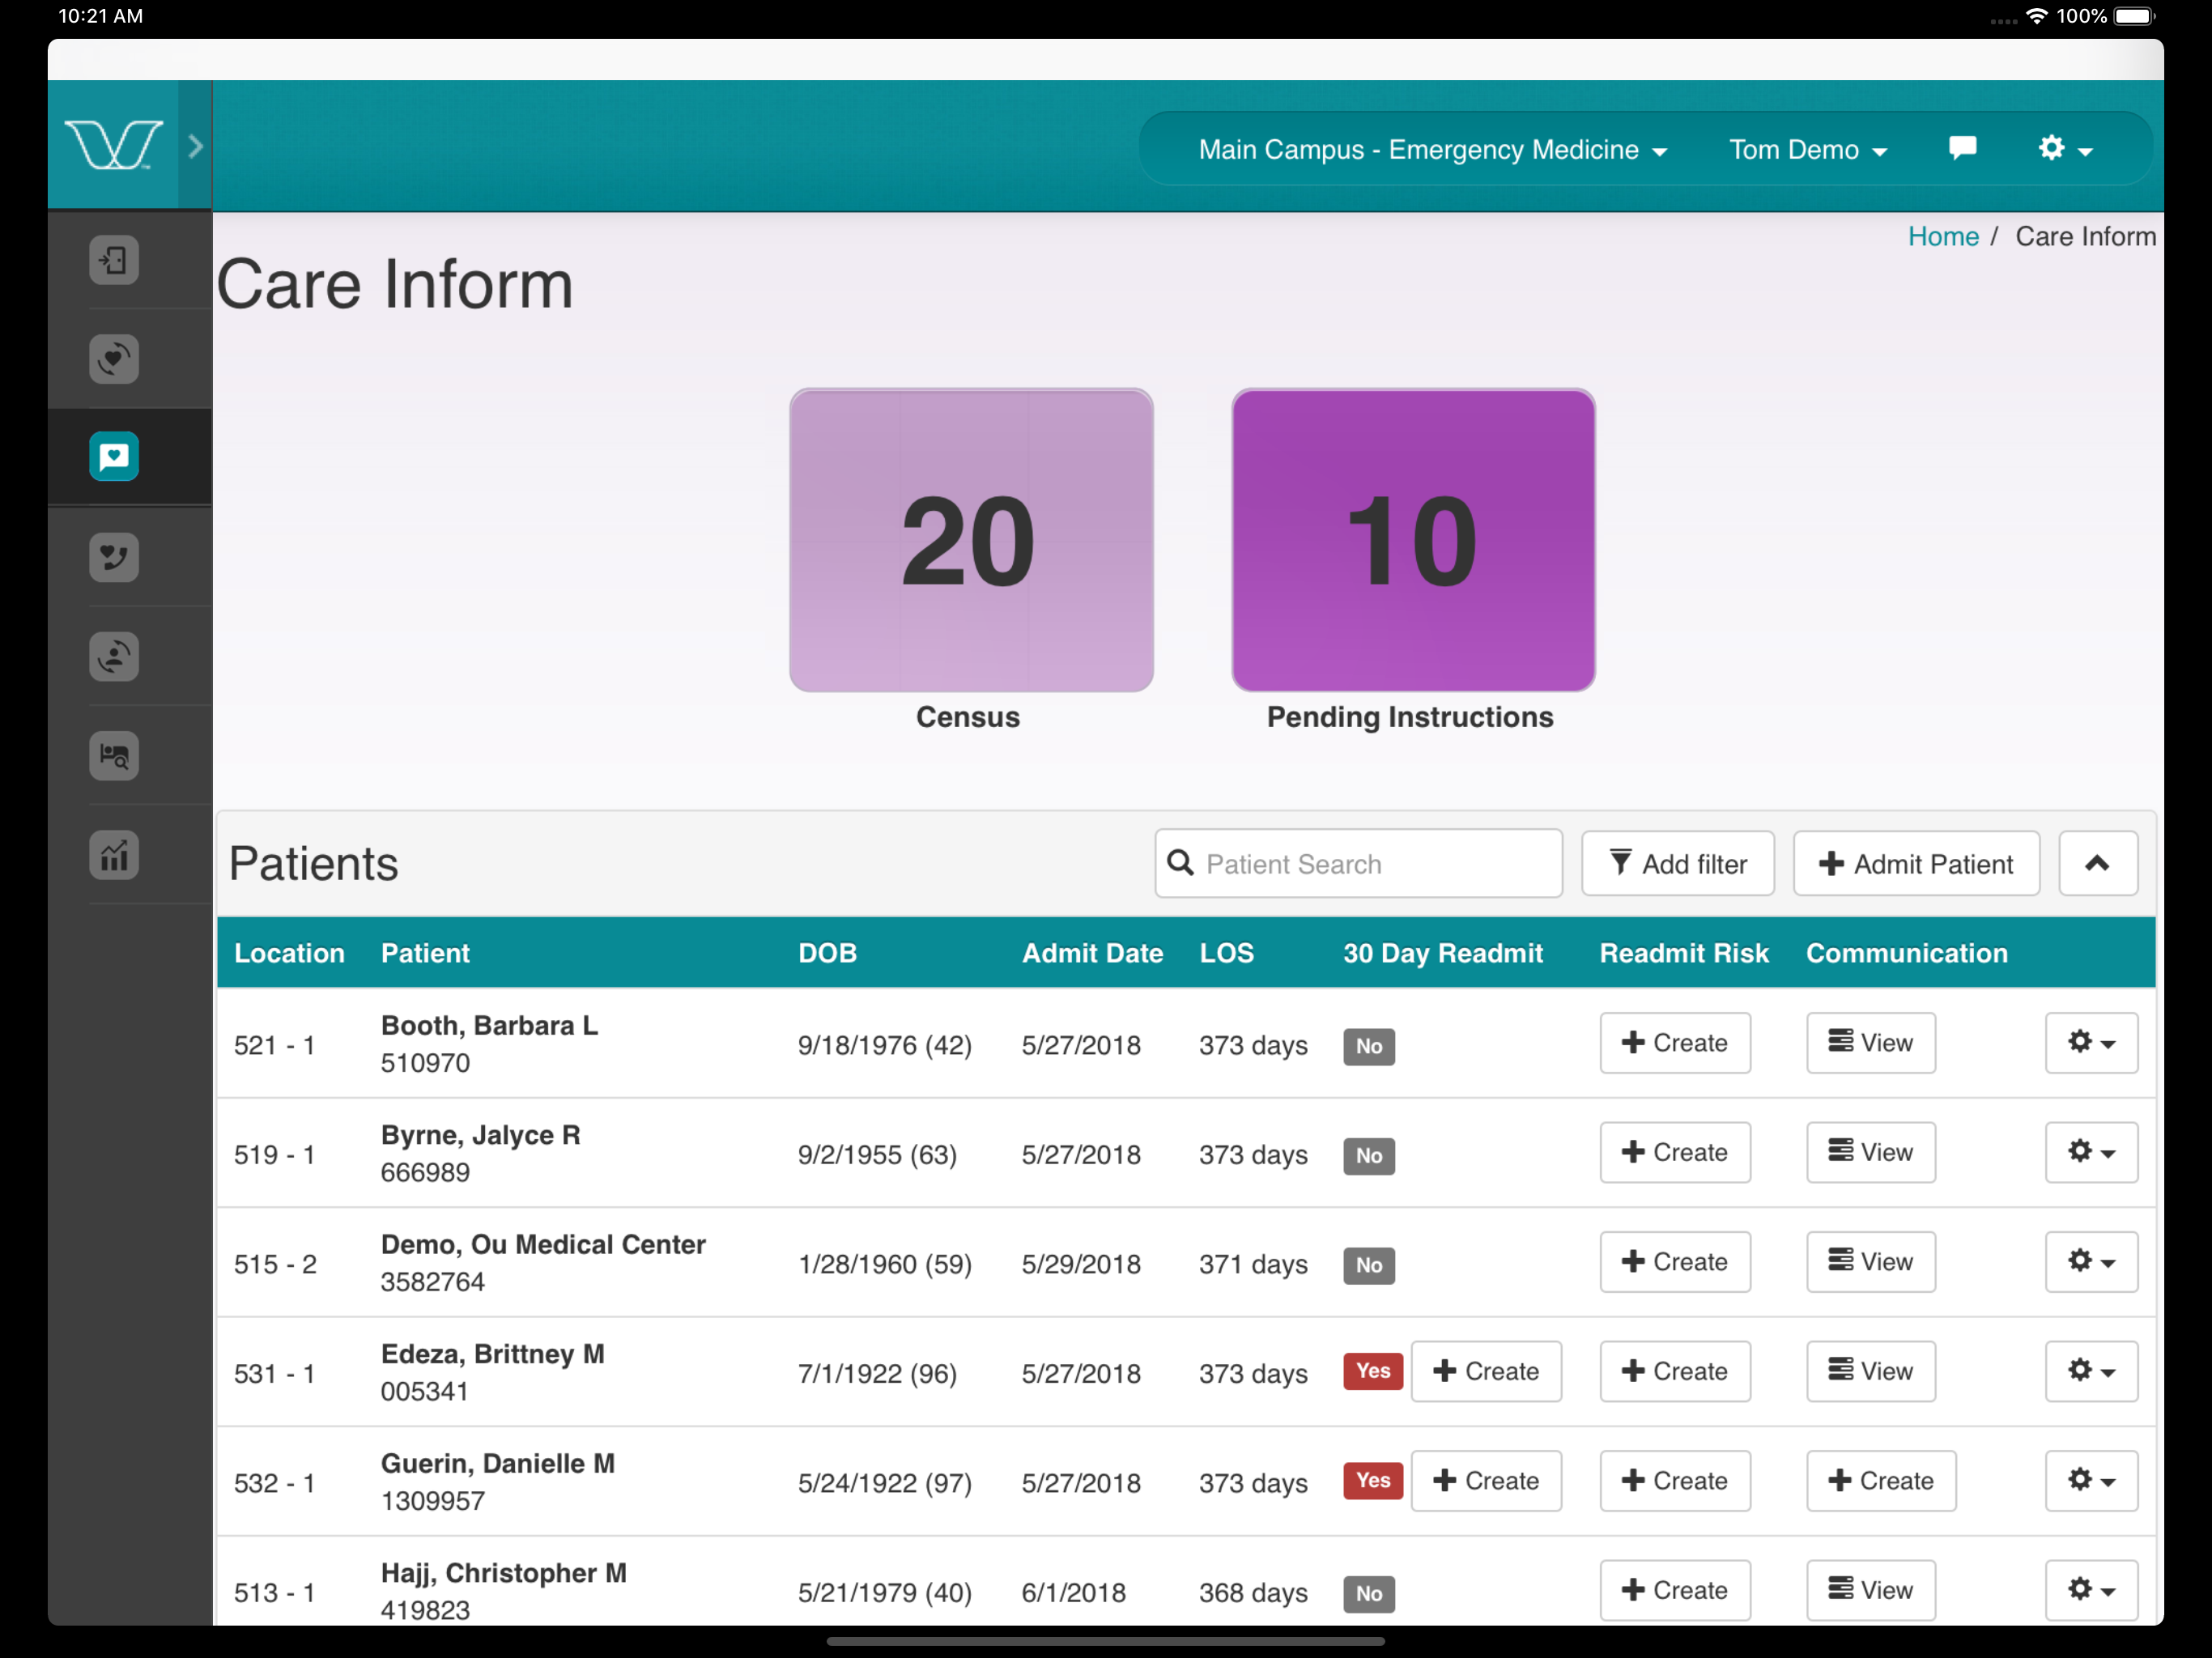
Task: Open the heart-phone call sidebar icon
Action: (114, 557)
